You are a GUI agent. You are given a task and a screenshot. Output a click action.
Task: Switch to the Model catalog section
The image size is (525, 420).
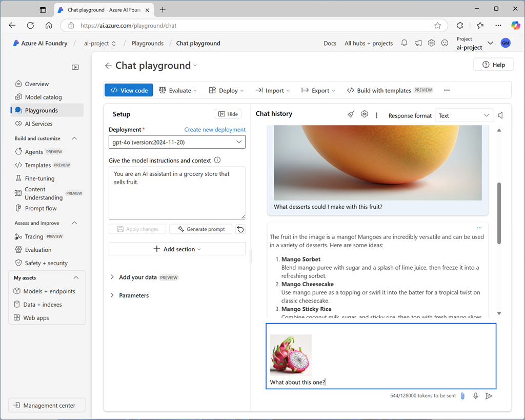tap(39, 97)
